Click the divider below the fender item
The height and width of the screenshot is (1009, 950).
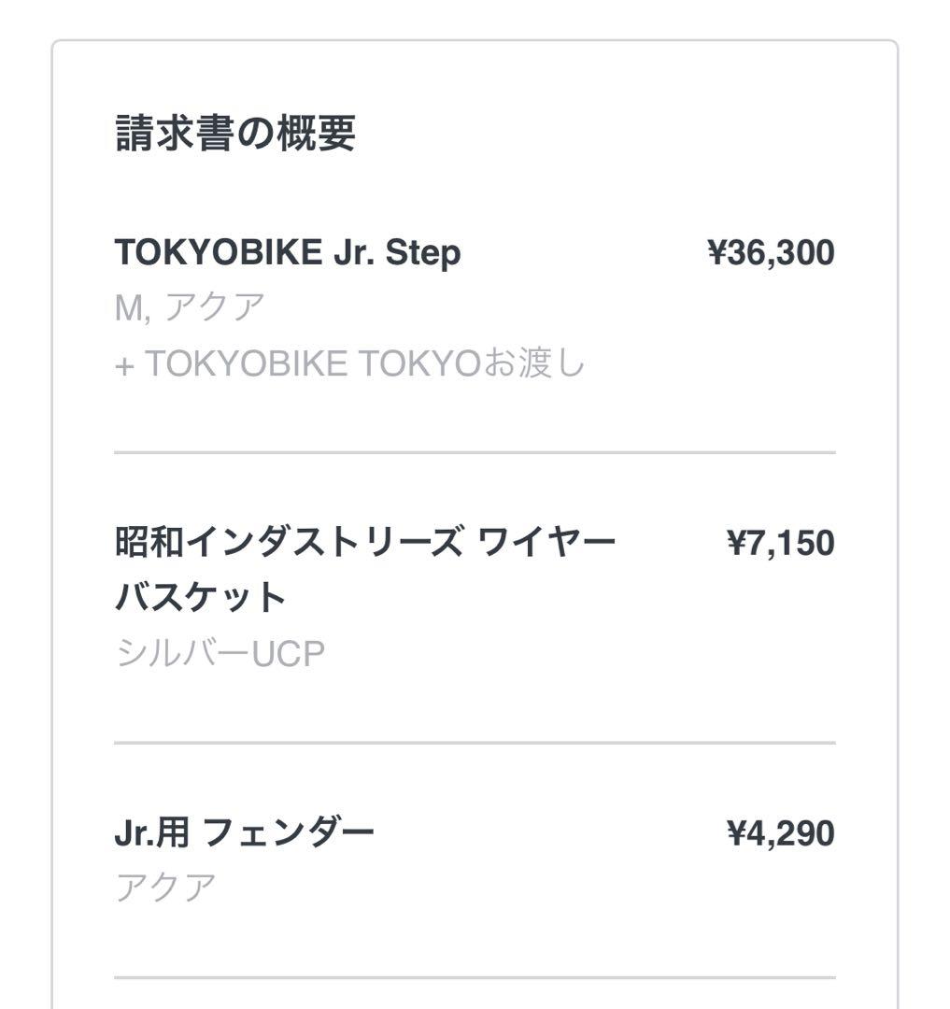tap(475, 977)
